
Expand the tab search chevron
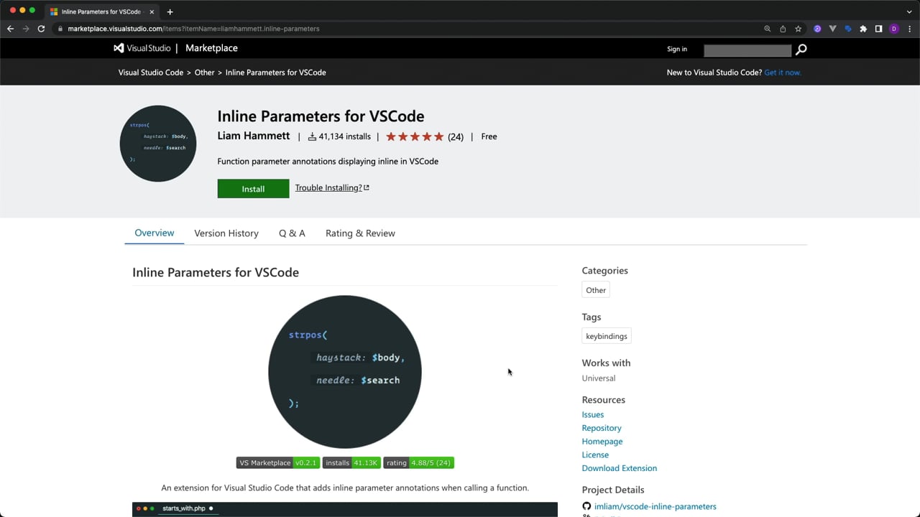909,11
